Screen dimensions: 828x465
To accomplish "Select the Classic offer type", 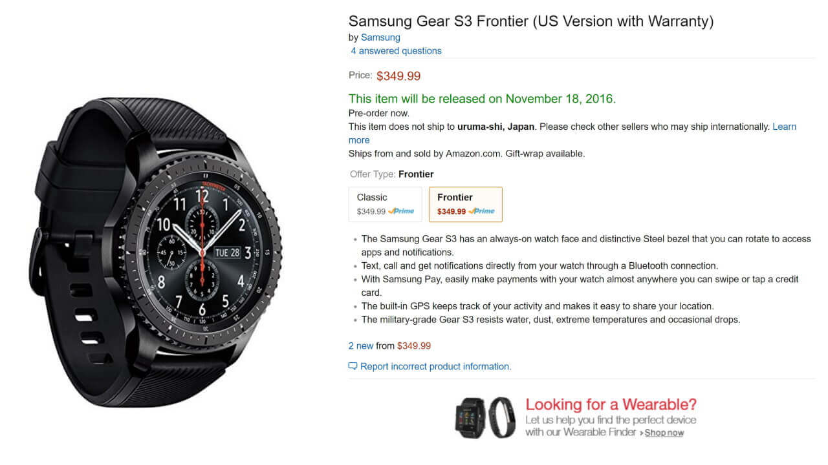I will point(385,204).
